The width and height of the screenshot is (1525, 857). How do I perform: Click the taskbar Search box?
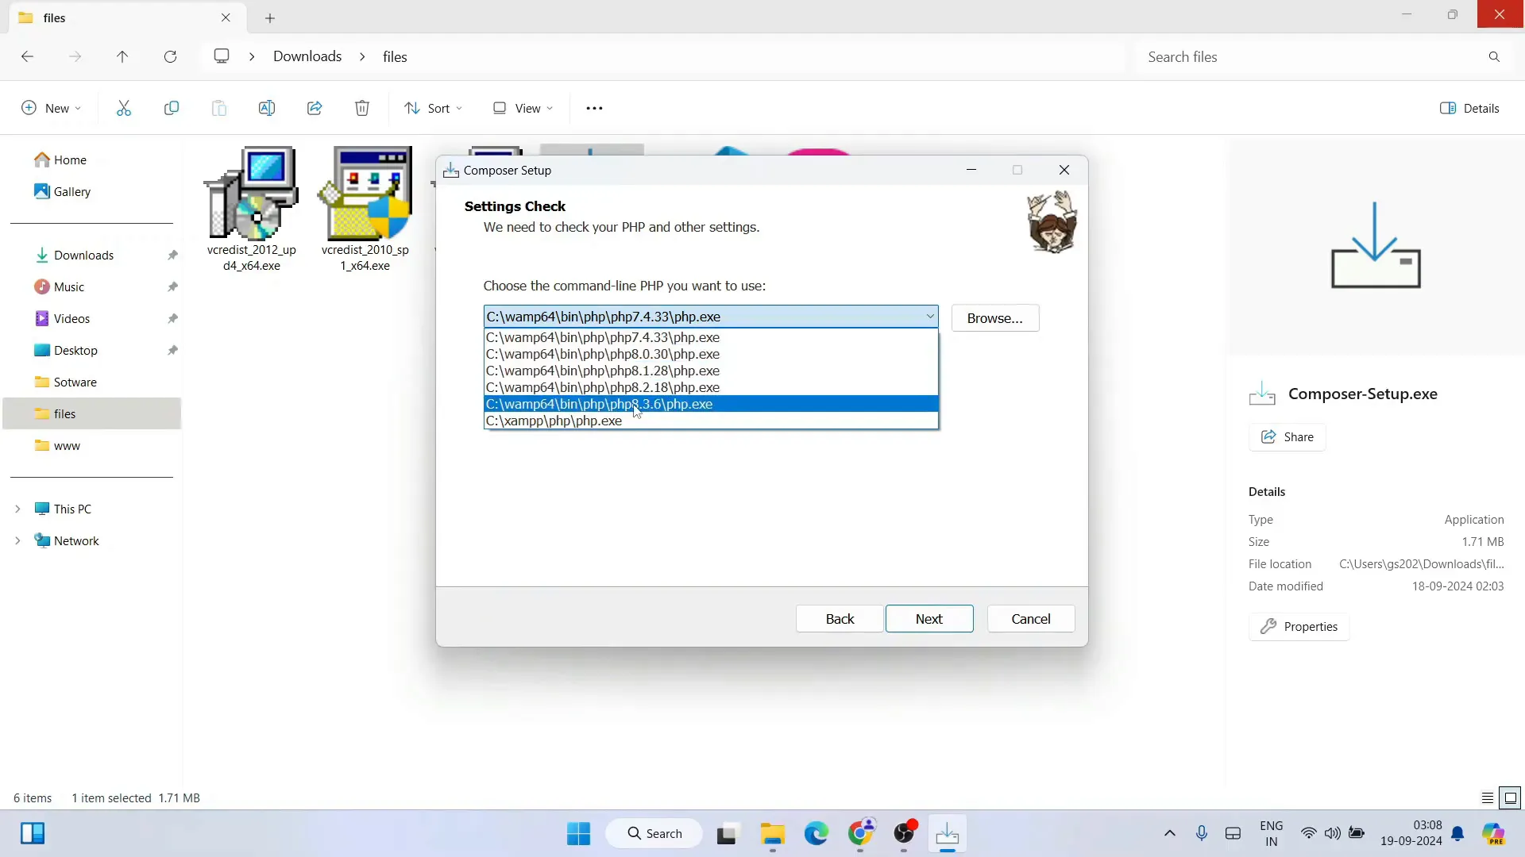(654, 834)
